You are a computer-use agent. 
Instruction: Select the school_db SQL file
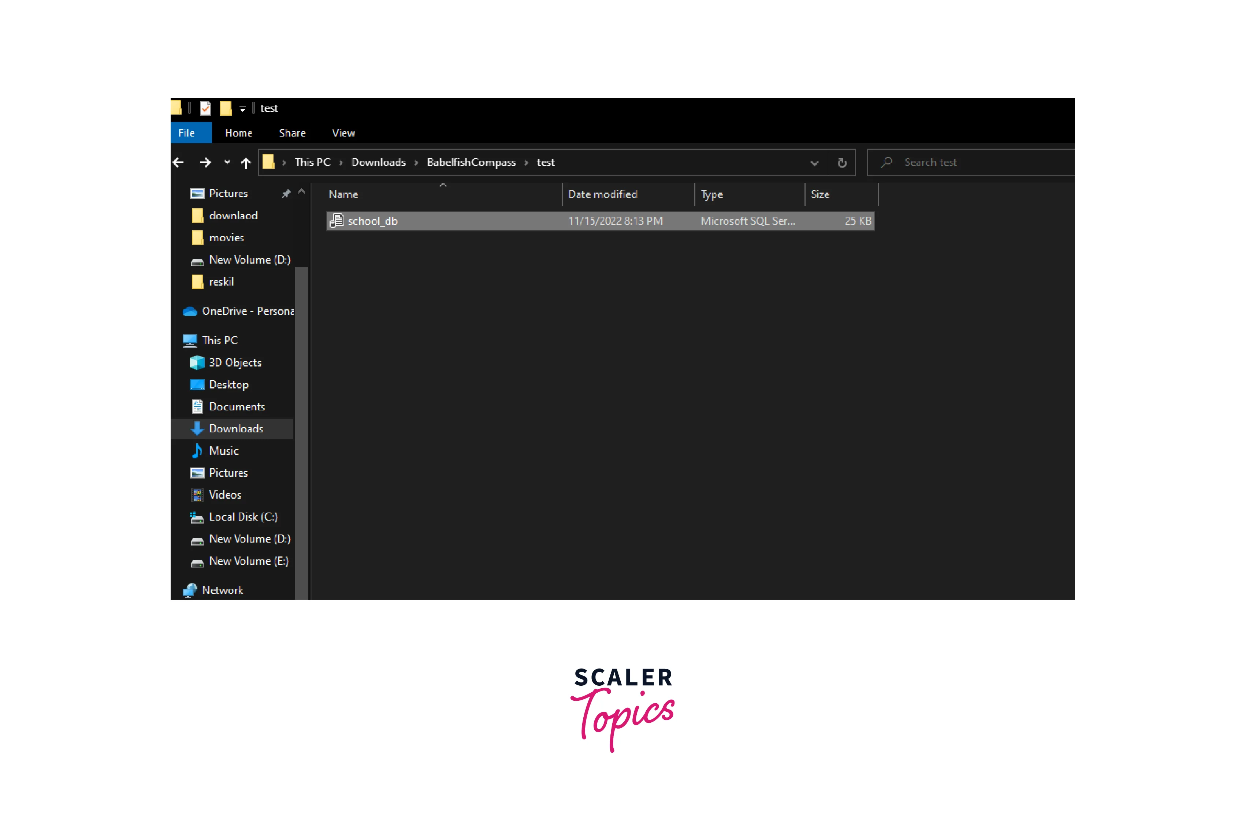pyautogui.click(x=373, y=221)
